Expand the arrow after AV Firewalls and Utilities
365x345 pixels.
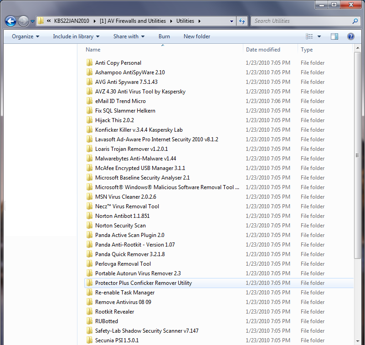pyautogui.click(x=171, y=21)
